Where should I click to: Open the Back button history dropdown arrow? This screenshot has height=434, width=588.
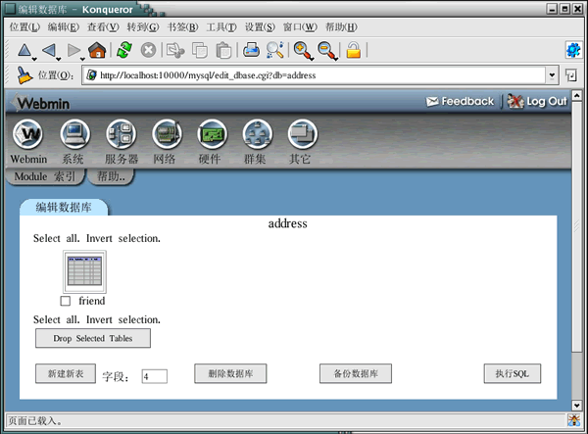point(59,59)
